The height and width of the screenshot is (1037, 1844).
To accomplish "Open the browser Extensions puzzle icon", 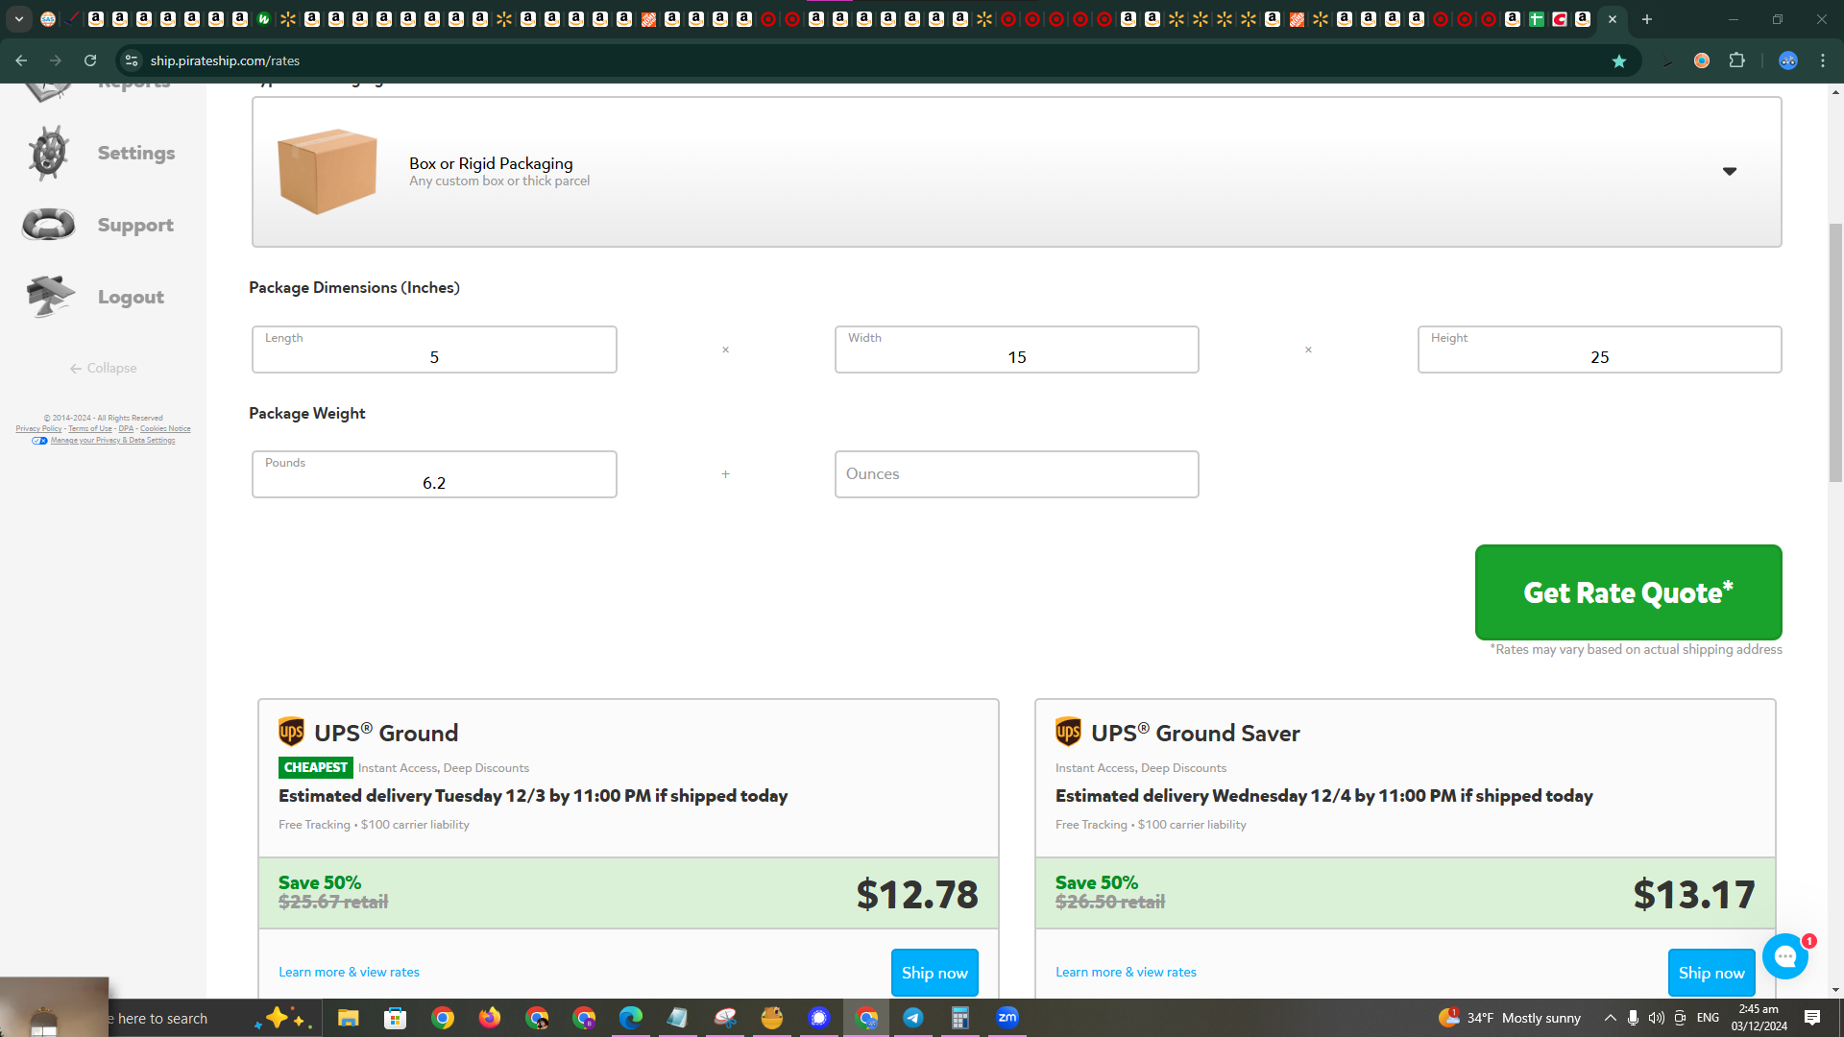I will point(1736,60).
